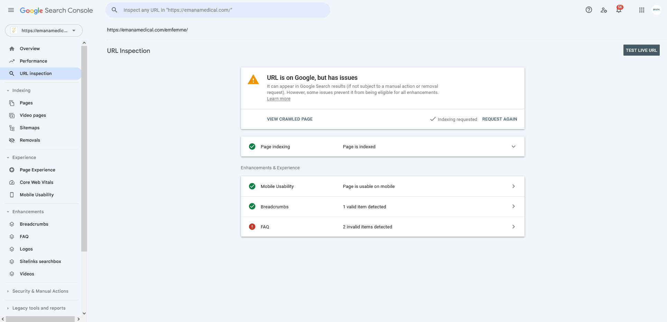The image size is (667, 322).
Task: Open the property selector dropdown
Action: (x=44, y=30)
